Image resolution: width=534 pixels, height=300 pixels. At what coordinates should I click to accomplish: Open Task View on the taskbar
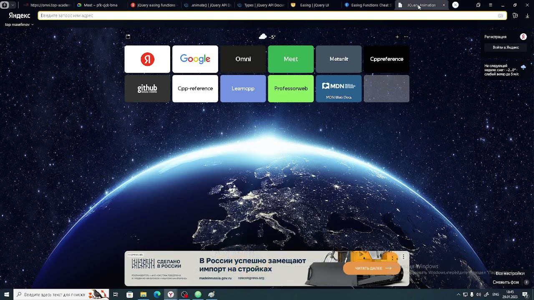(x=116, y=295)
